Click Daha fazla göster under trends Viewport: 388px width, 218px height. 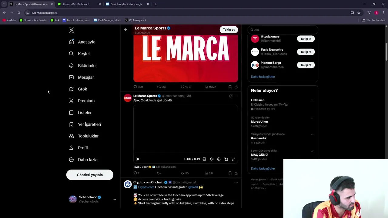tap(263, 168)
